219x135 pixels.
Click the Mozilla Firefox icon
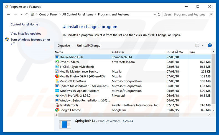pyautogui.click(x=57, y=76)
